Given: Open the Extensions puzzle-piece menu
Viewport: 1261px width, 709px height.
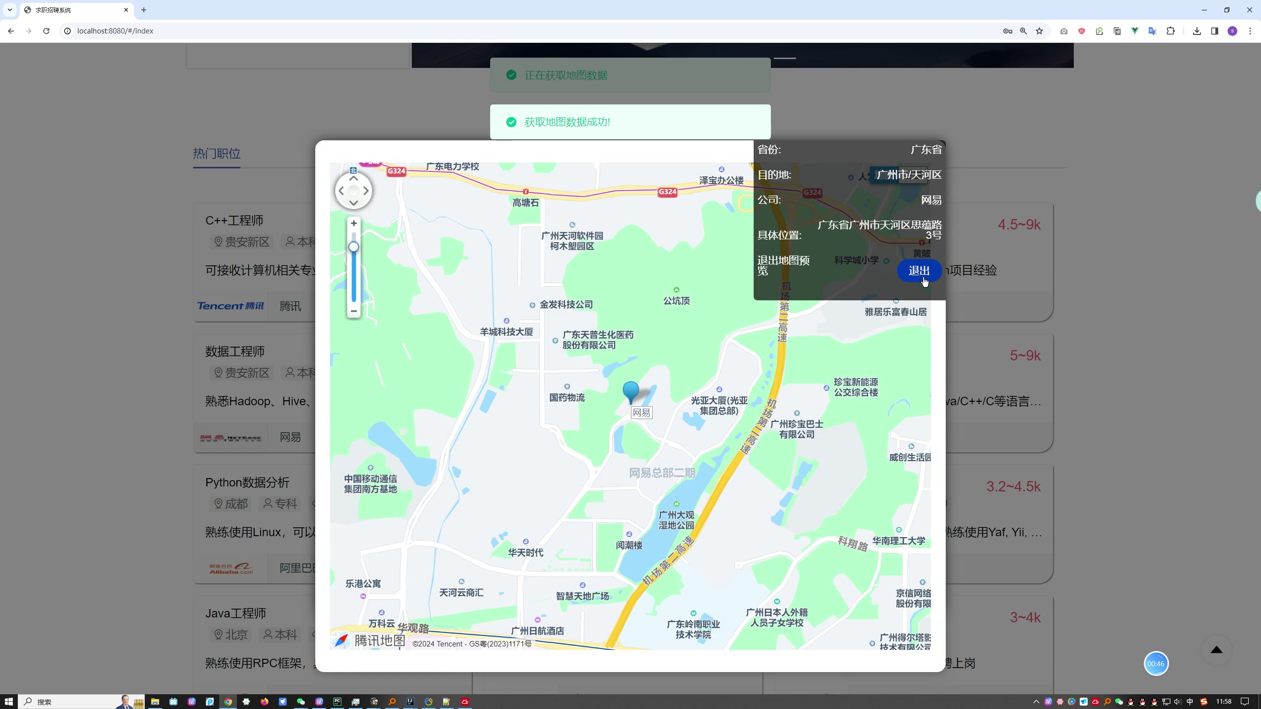Looking at the screenshot, I should pyautogui.click(x=1171, y=31).
